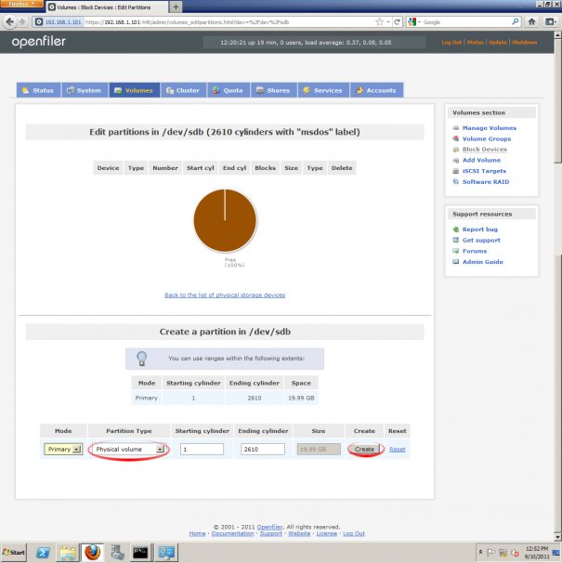Click the Admin Guide icon
This screenshot has width=562, height=563.
456,261
